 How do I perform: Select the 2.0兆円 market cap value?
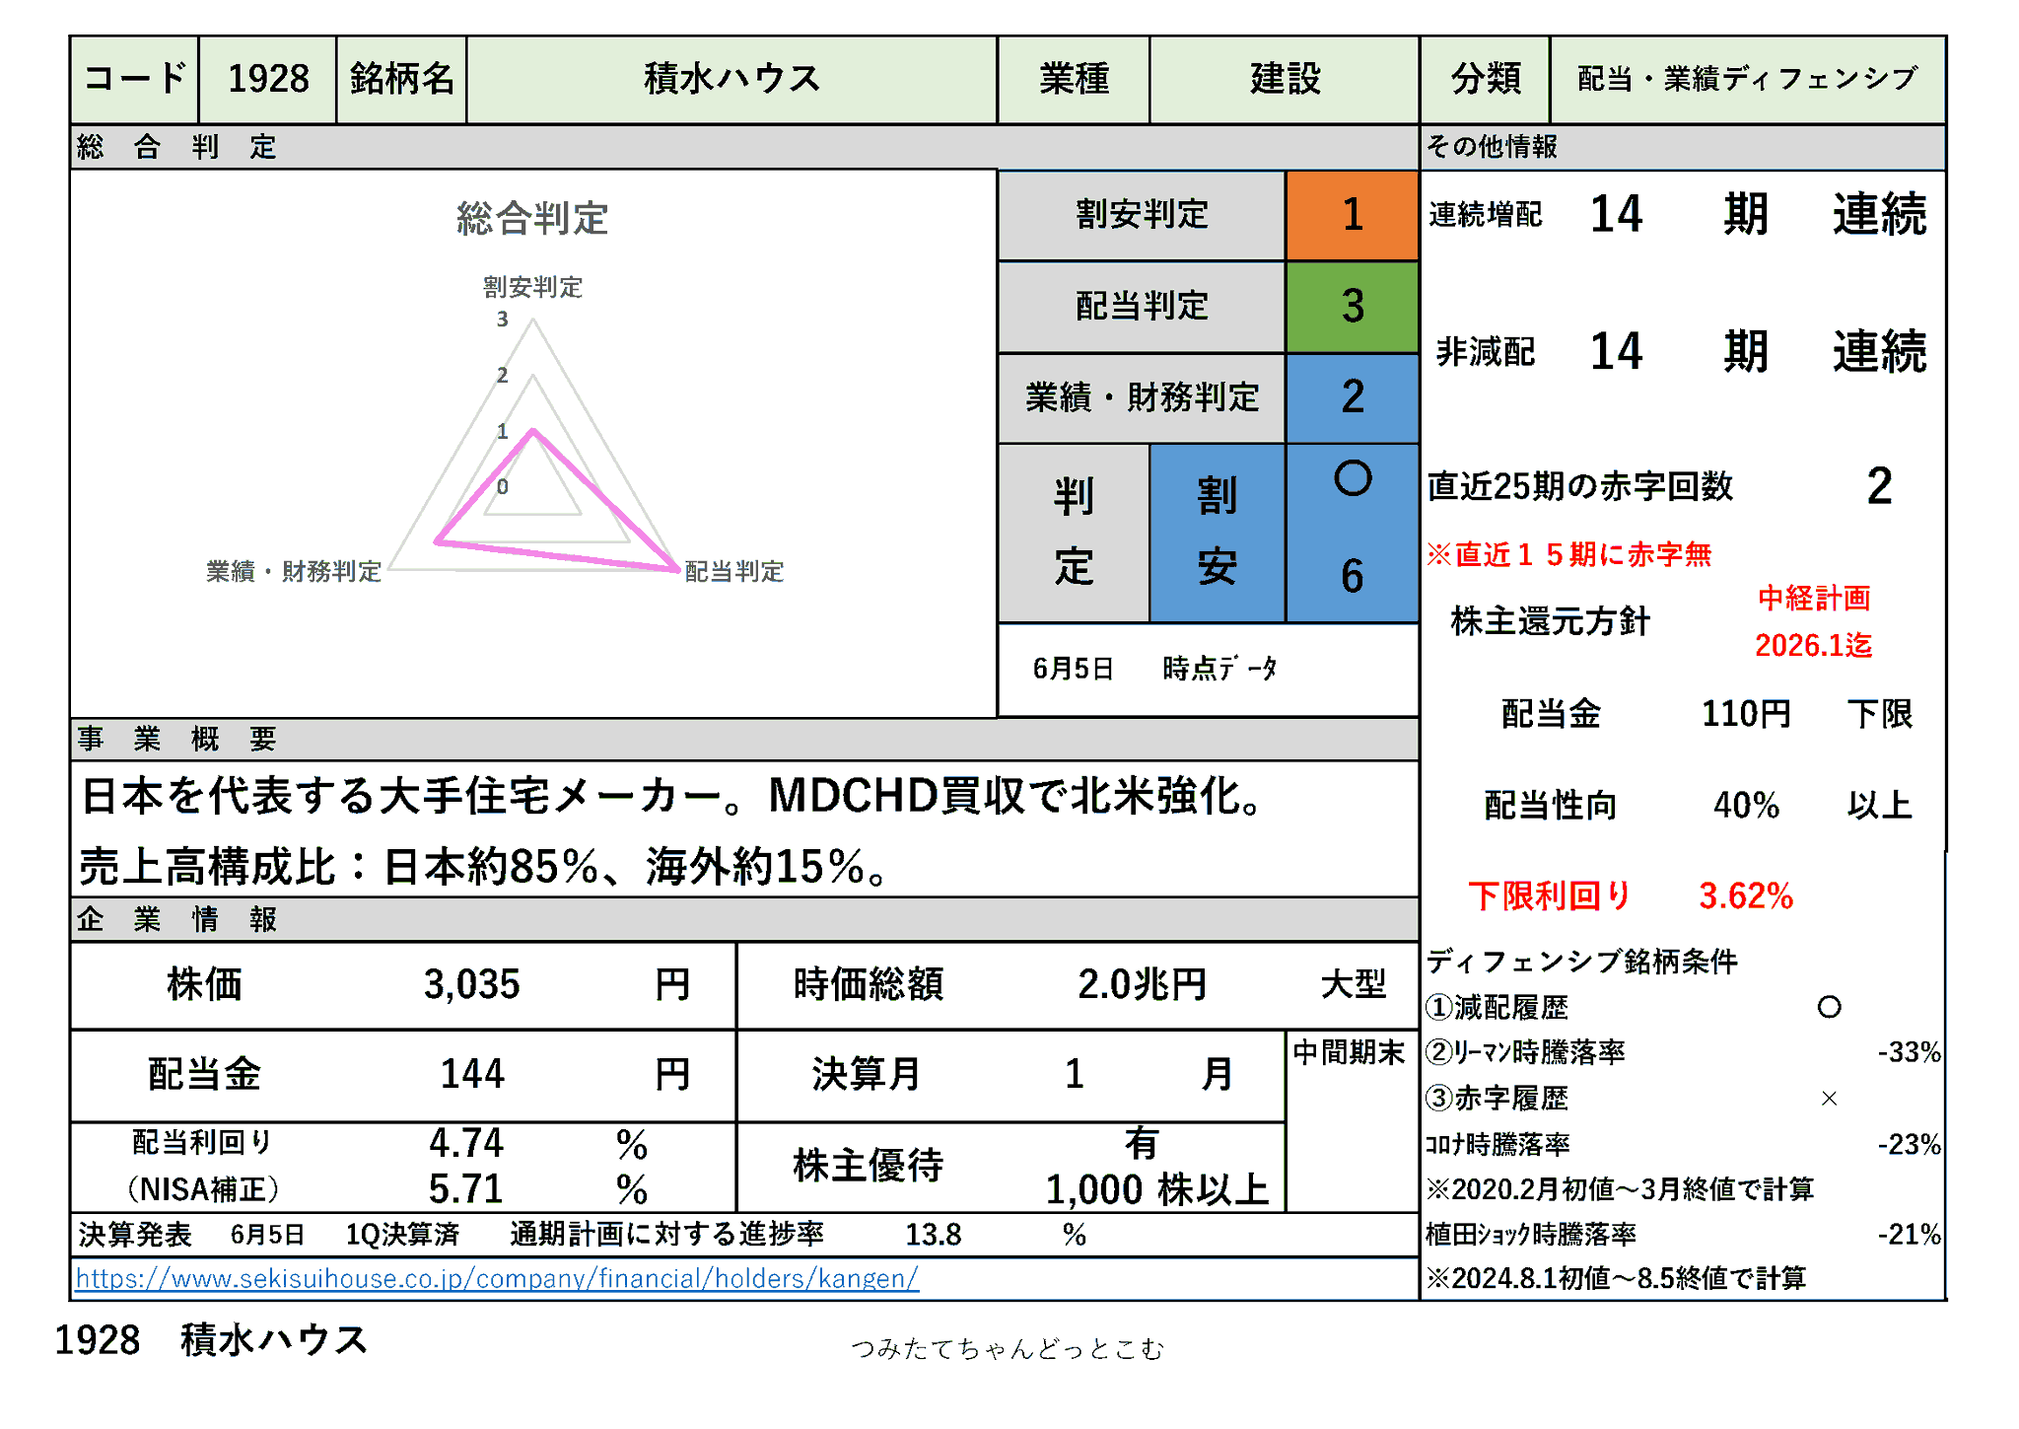pos(1142,984)
